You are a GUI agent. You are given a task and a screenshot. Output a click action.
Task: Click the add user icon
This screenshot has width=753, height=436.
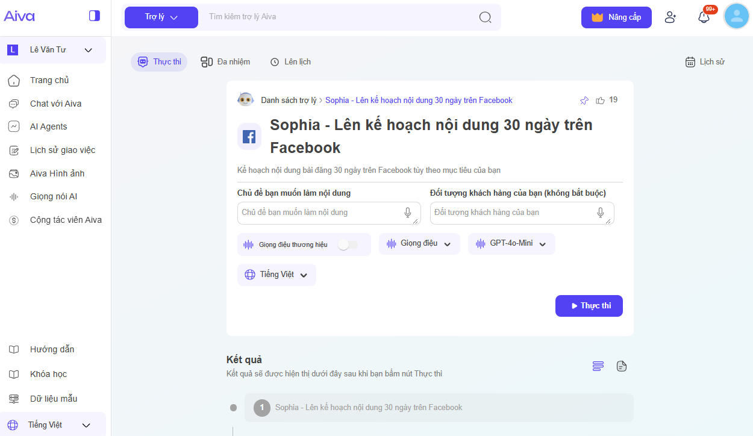tap(670, 17)
